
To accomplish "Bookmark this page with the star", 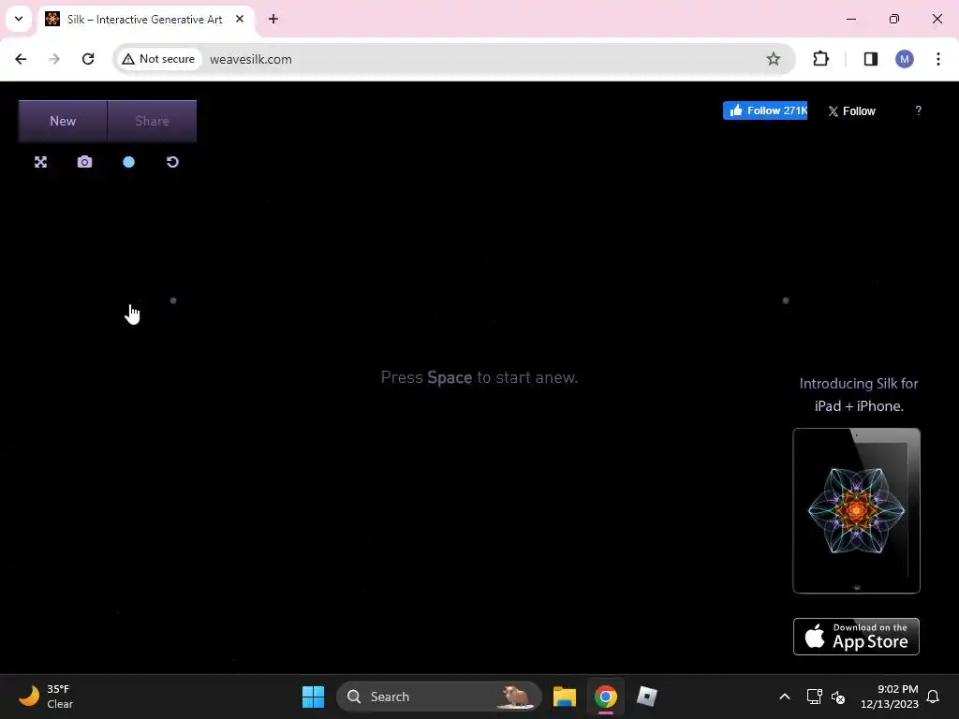I will pos(773,59).
